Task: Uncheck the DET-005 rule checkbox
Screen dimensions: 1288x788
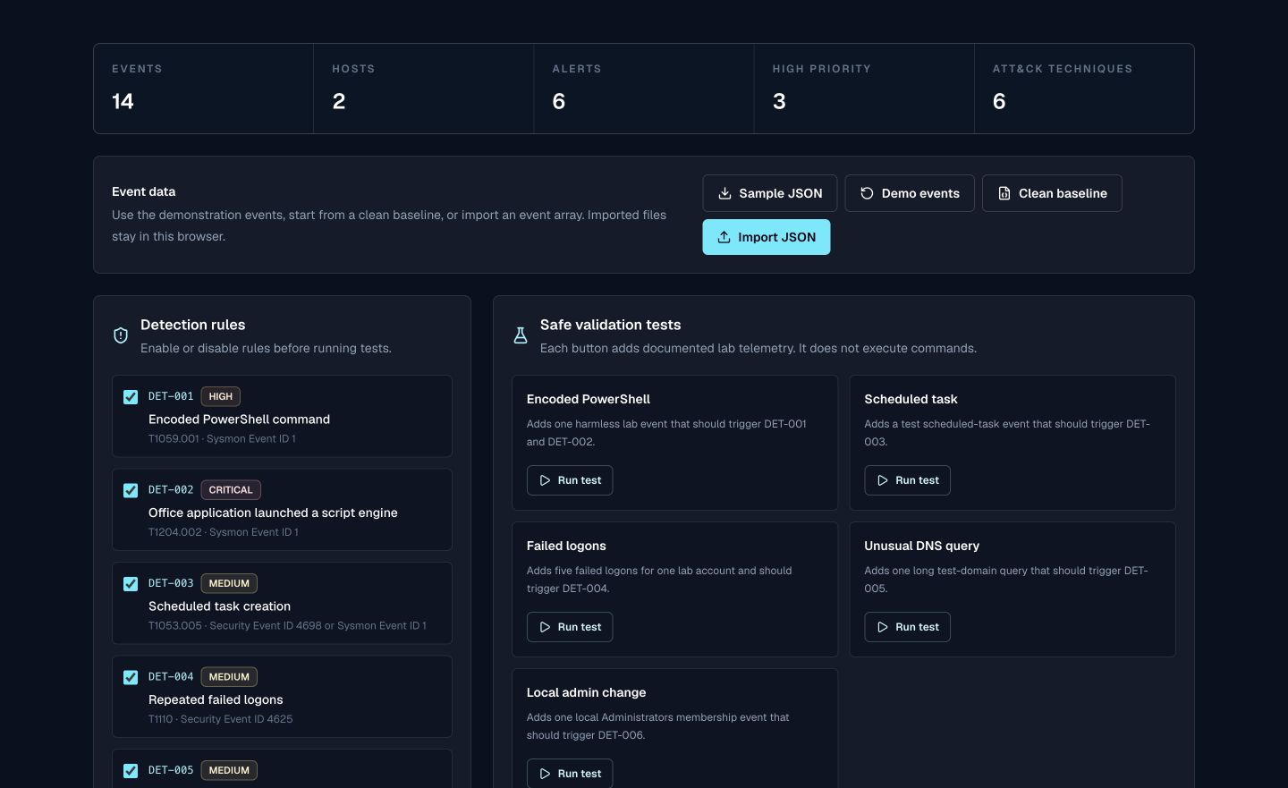Action: pyautogui.click(x=131, y=771)
